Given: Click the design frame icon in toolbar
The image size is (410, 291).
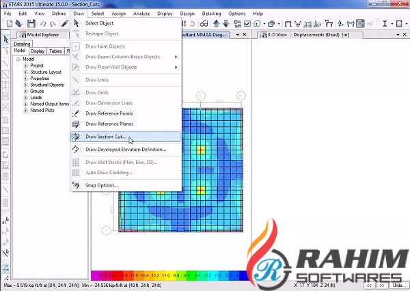Looking at the screenshot, I should point(329,24).
